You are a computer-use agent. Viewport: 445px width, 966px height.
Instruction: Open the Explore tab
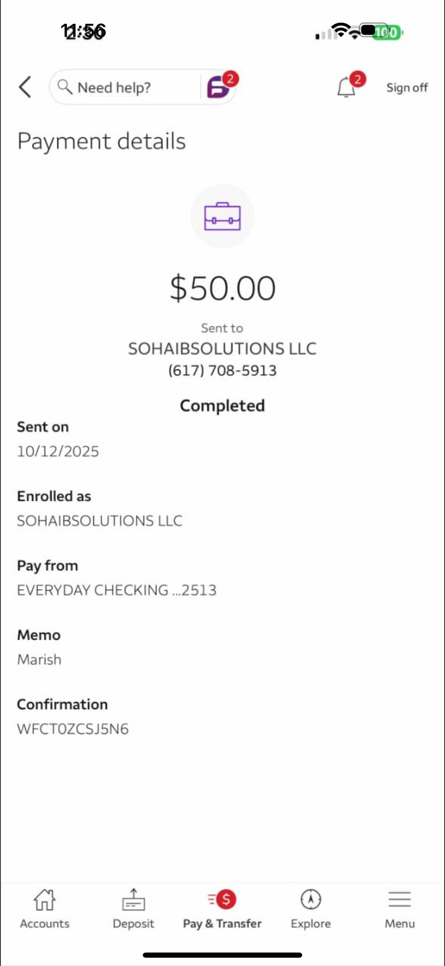pos(311,909)
